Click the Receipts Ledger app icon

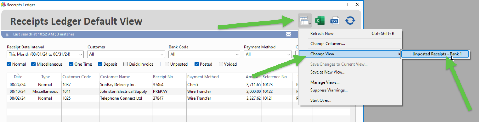click(x=3, y=5)
